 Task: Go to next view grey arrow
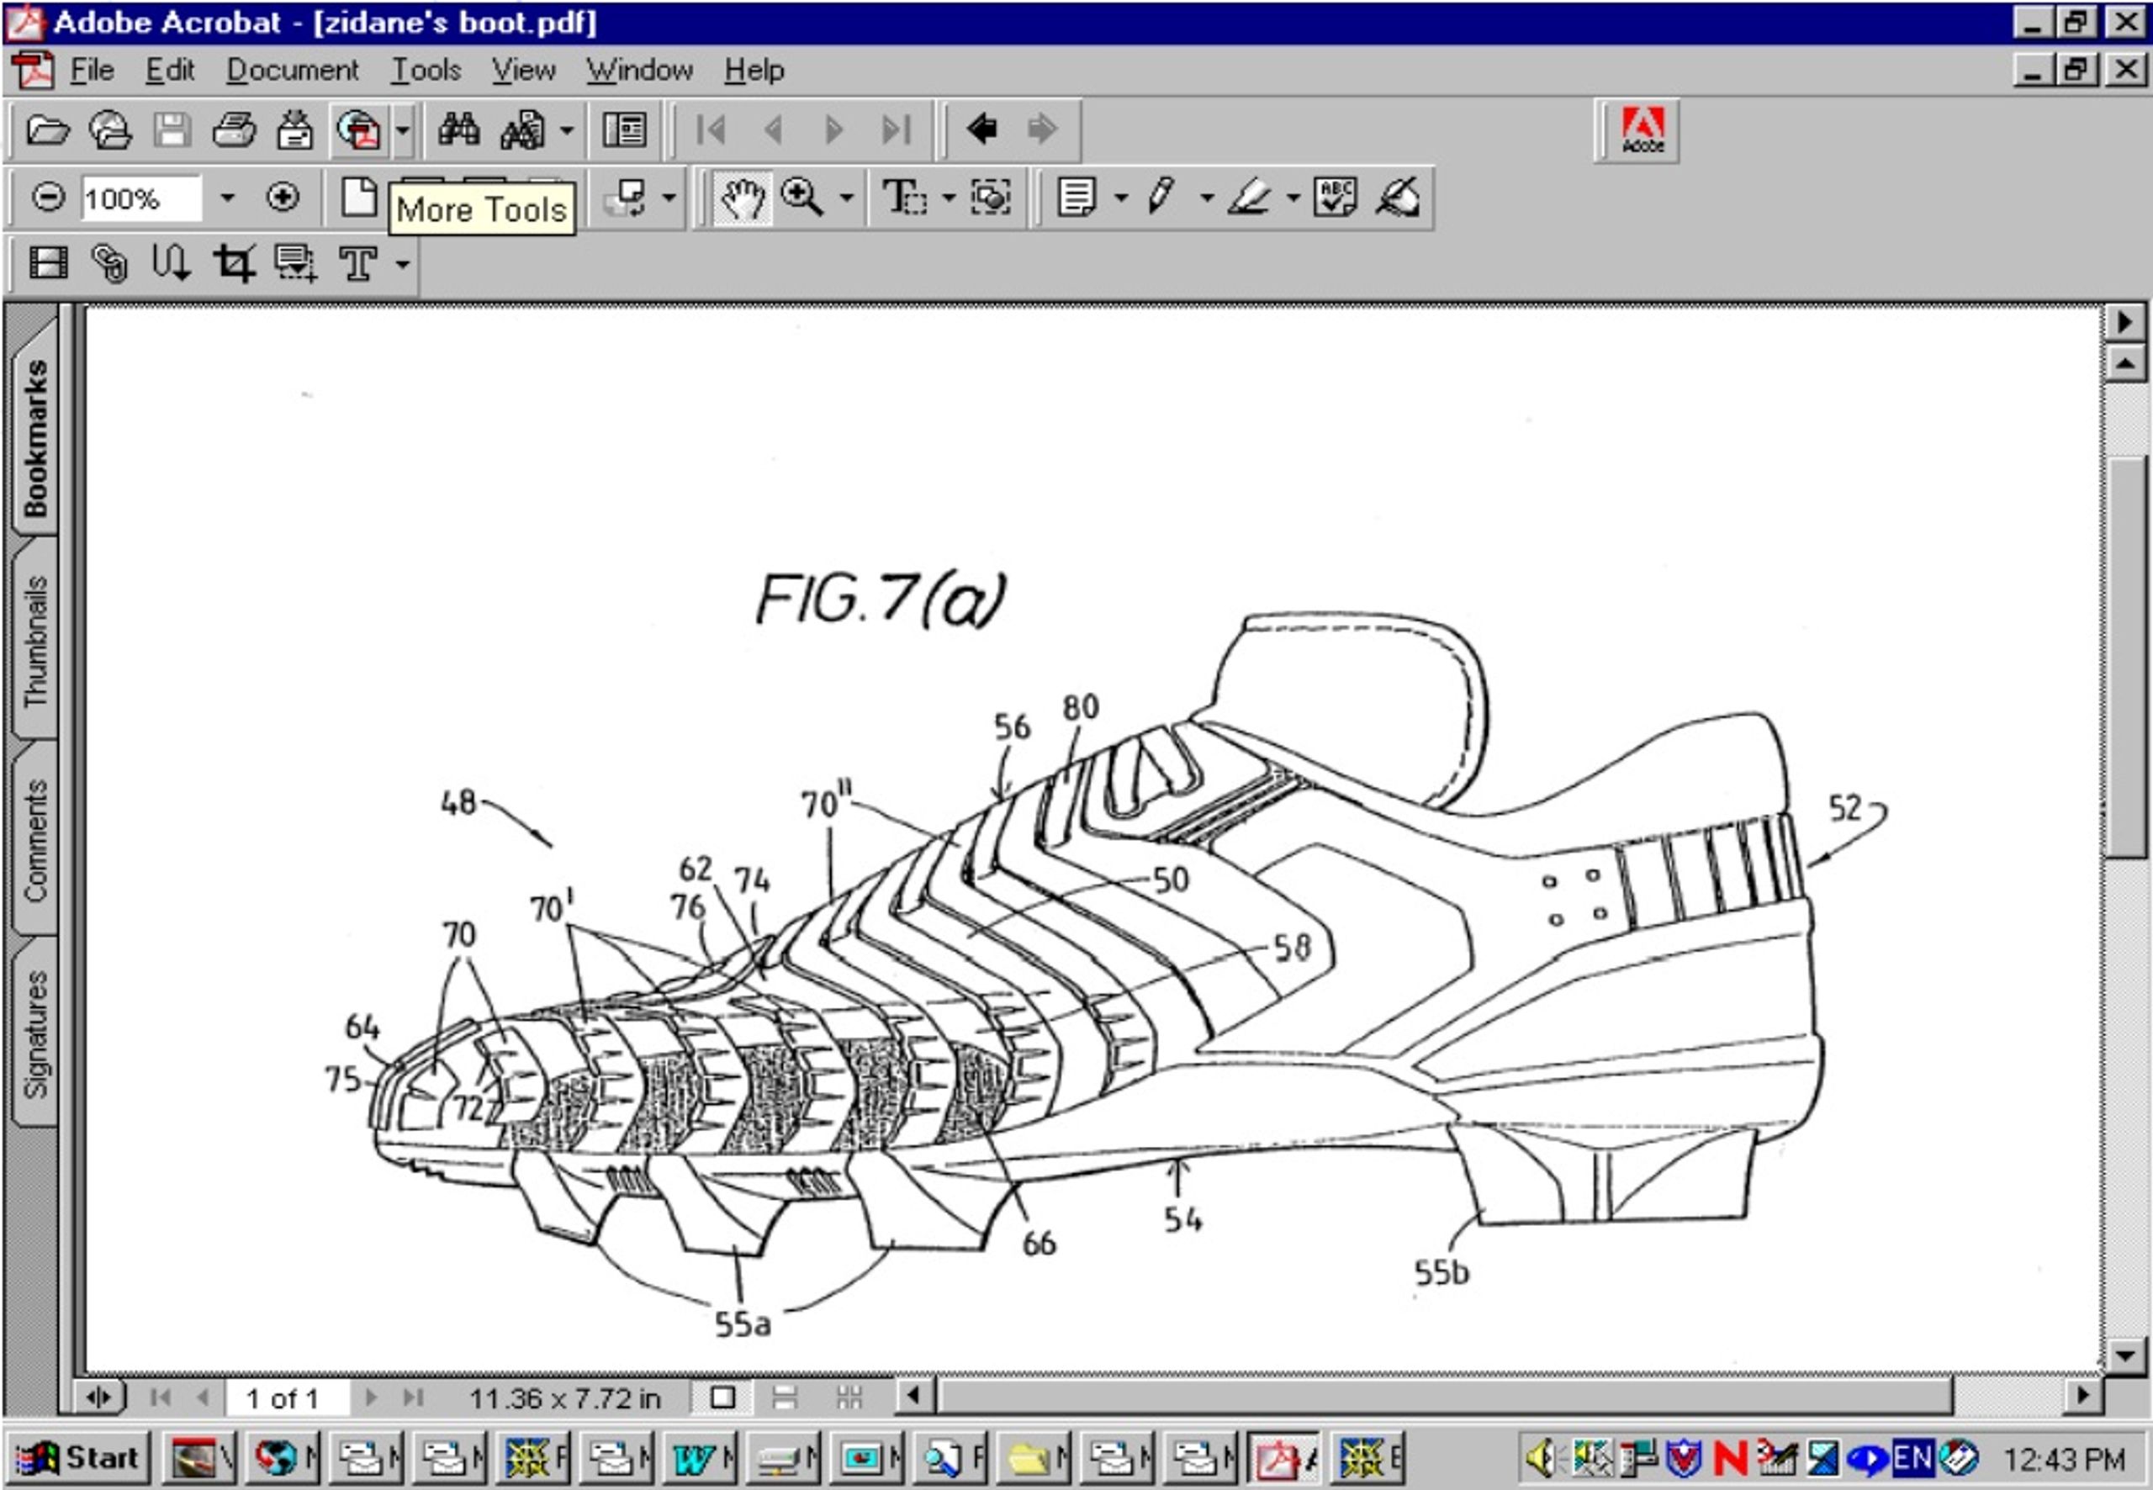(1042, 129)
